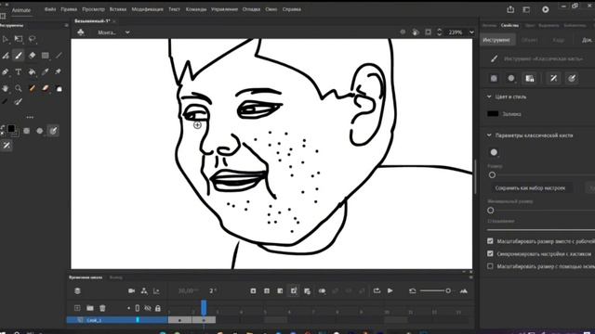Screen dimensions: 595x334
Task: Select the Tool (Инструмент) properties tab
Action: (x=497, y=40)
